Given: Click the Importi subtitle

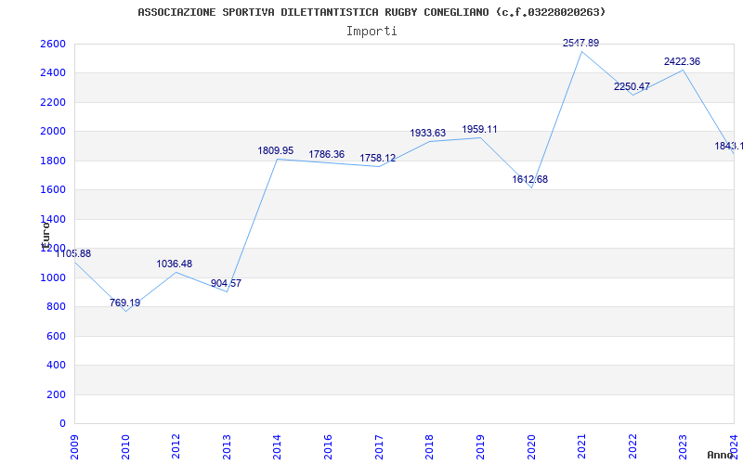Looking at the screenshot, I should [x=371, y=32].
